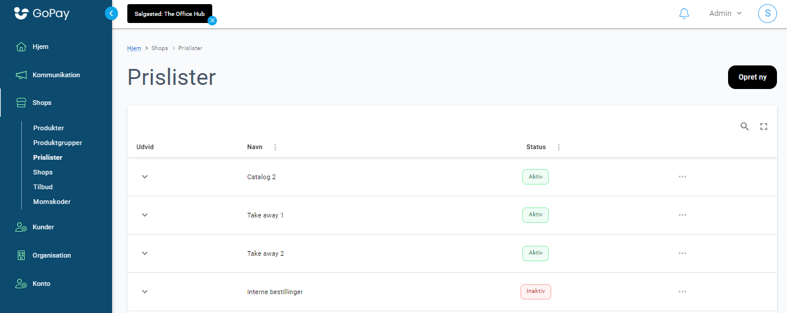Open more actions for Catalog 2
Image resolution: width=787 pixels, height=313 pixels.
click(x=682, y=177)
